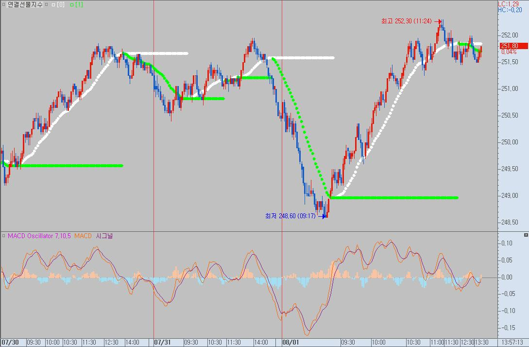Viewport: 529px width, 347px height.
Task: Select the 연결선물지수 chart title label
Action: (x=25, y=5)
